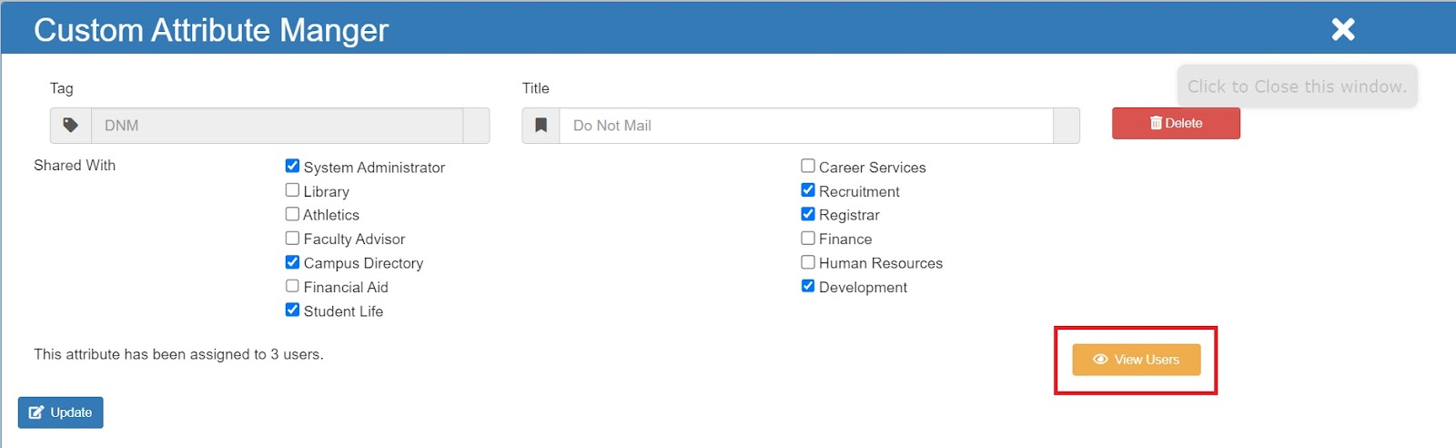This screenshot has width=1456, height=448.
Task: Tick the Faculty Advisor option
Action: click(x=292, y=238)
